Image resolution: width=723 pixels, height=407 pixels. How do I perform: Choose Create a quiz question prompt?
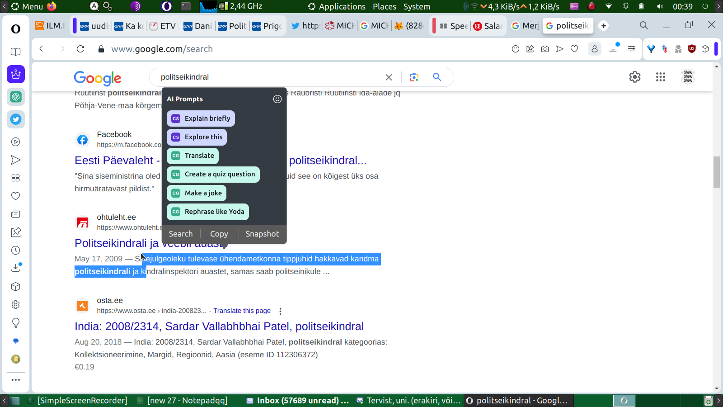click(213, 174)
